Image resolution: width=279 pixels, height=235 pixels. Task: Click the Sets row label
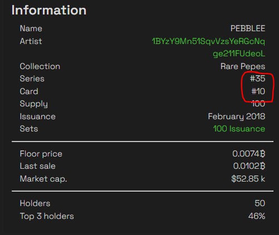click(29, 129)
